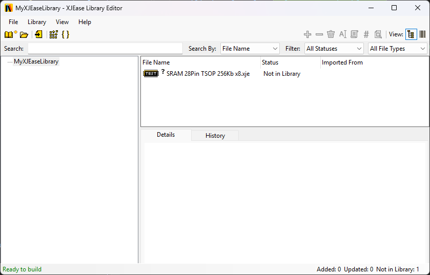430x275 pixels.
Task: Open the All Statuses filter dropdown
Action: coord(334,49)
